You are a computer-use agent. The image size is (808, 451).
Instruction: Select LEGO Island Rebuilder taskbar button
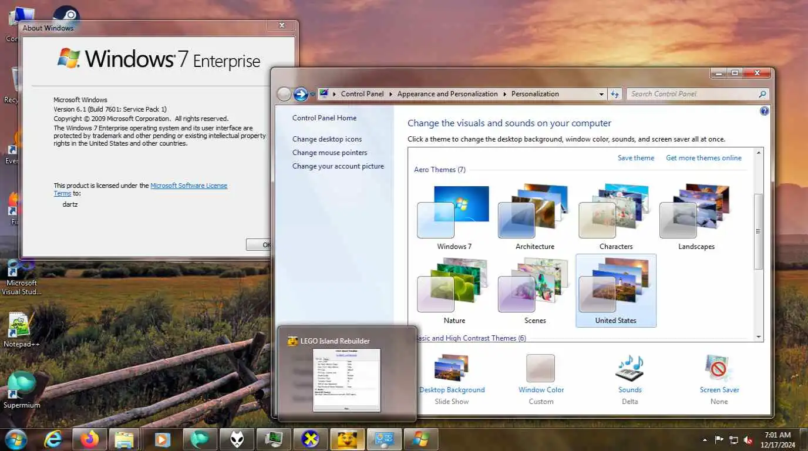348,439
